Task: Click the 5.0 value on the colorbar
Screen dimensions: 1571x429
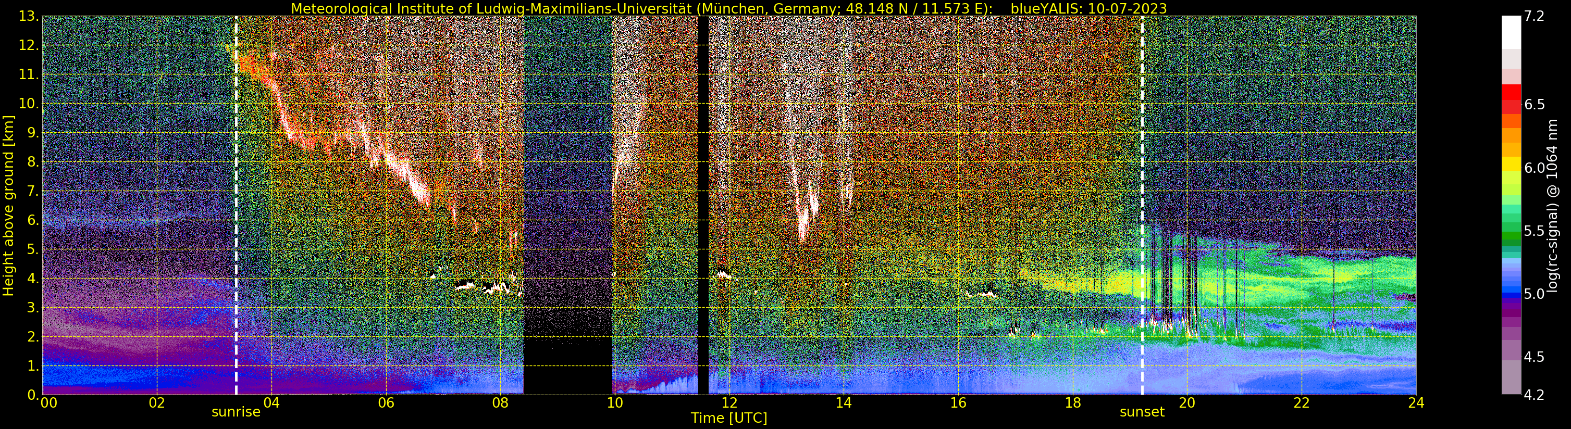Action: point(1535,294)
